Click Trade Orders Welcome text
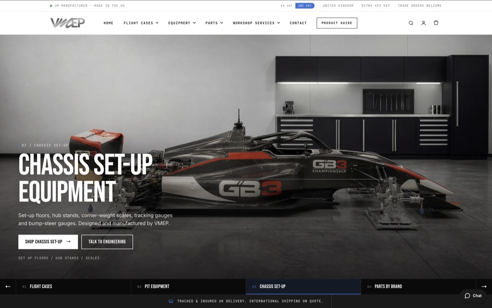 (x=420, y=6)
